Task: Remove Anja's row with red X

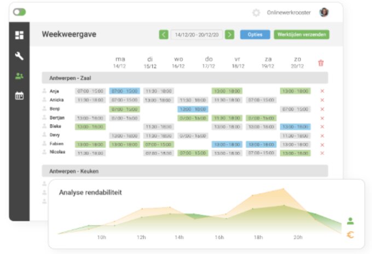Action: pos(322,91)
